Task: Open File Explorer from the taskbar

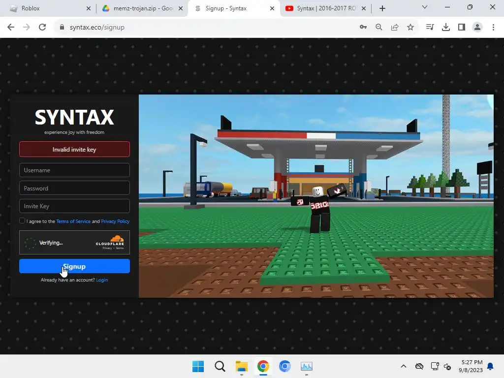Action: point(241,366)
